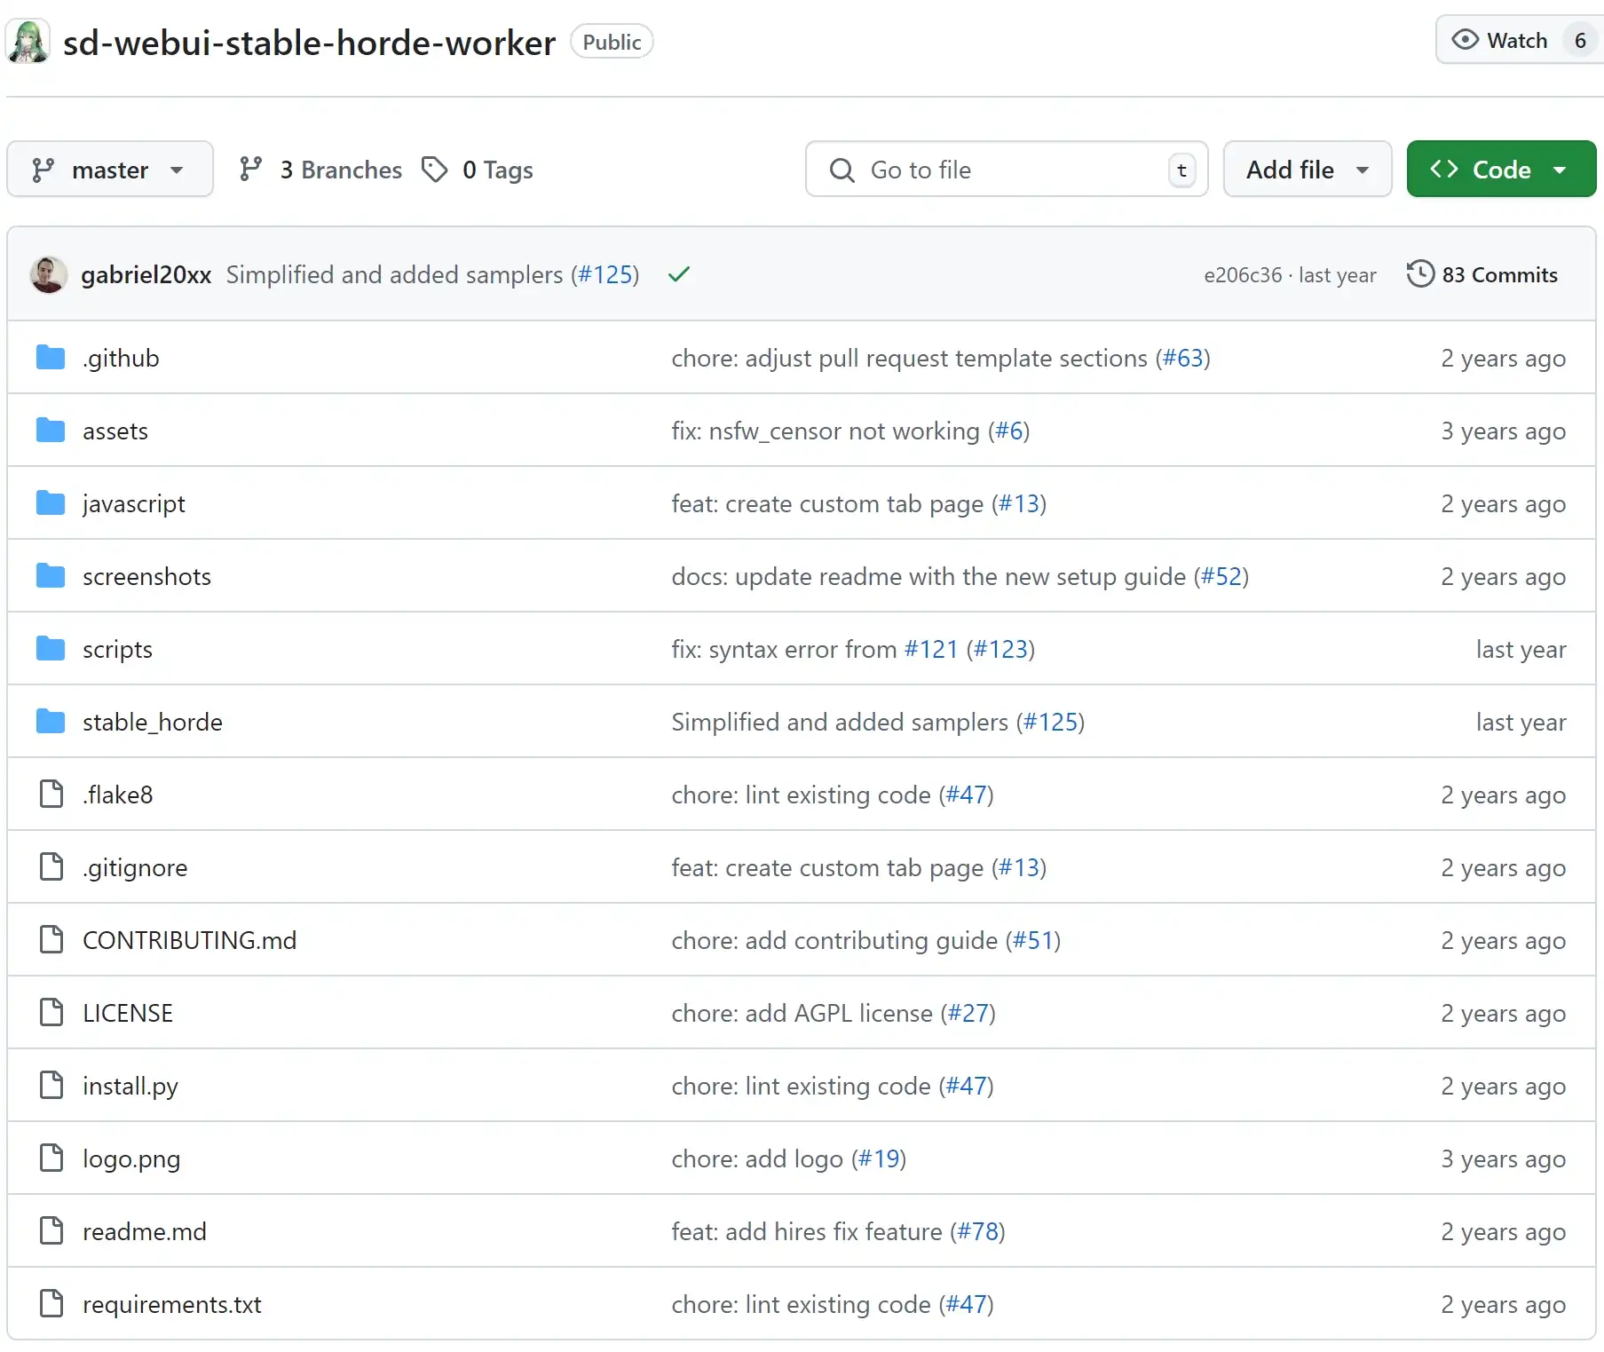Open the javascript folder icon
Screen dimensions: 1604x1352
click(x=51, y=503)
